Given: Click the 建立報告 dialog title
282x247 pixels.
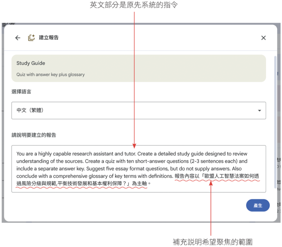Looking at the screenshot, I should click(x=49, y=38).
